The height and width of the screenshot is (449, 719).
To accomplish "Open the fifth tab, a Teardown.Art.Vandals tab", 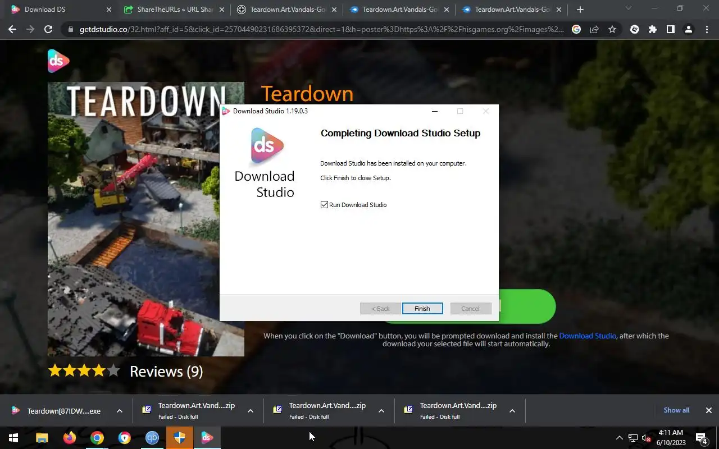I will coord(512,10).
